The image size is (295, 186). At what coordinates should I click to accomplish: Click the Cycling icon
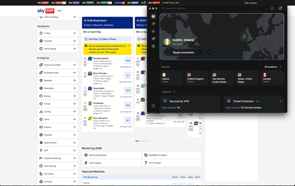[41, 111]
